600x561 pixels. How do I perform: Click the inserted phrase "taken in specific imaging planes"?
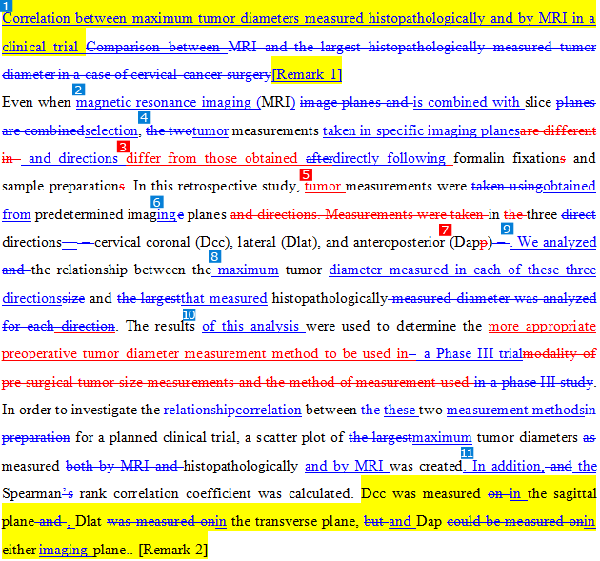click(x=421, y=130)
